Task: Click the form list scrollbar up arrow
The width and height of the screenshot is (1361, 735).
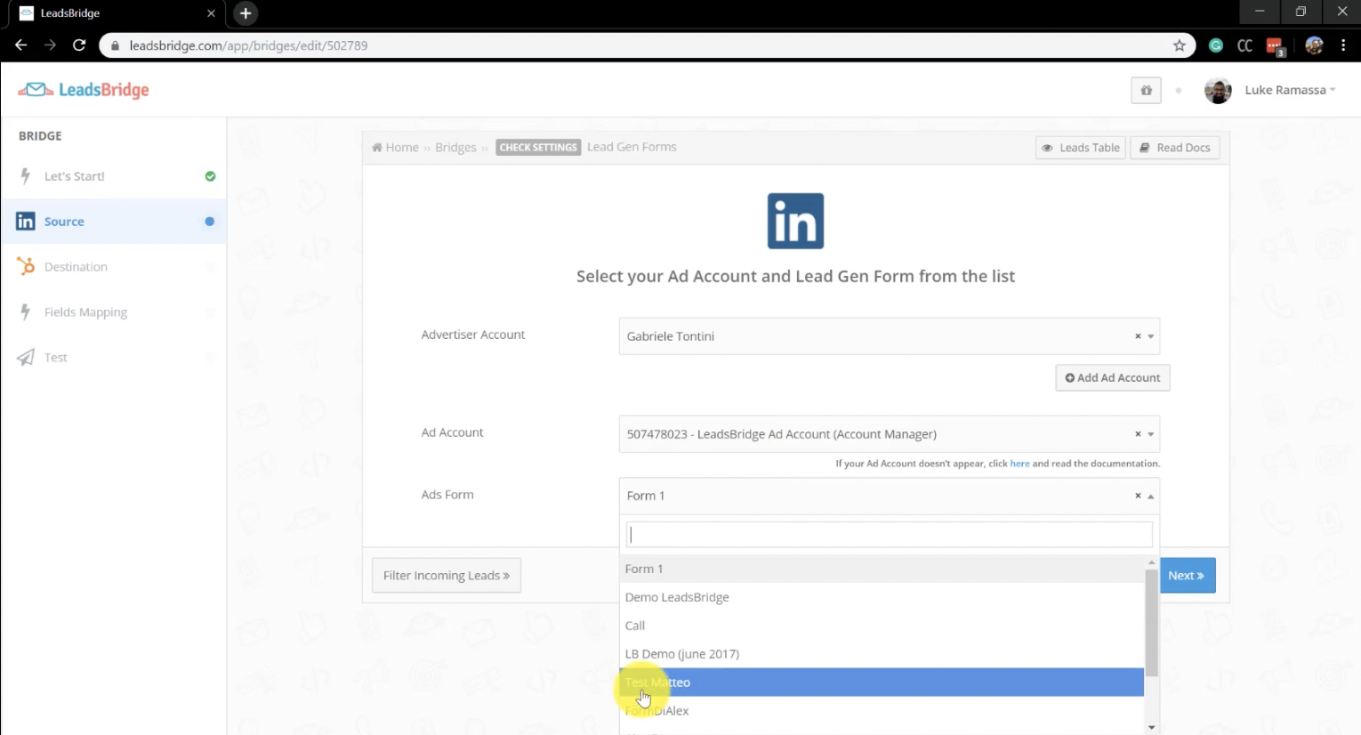Action: click(1151, 561)
